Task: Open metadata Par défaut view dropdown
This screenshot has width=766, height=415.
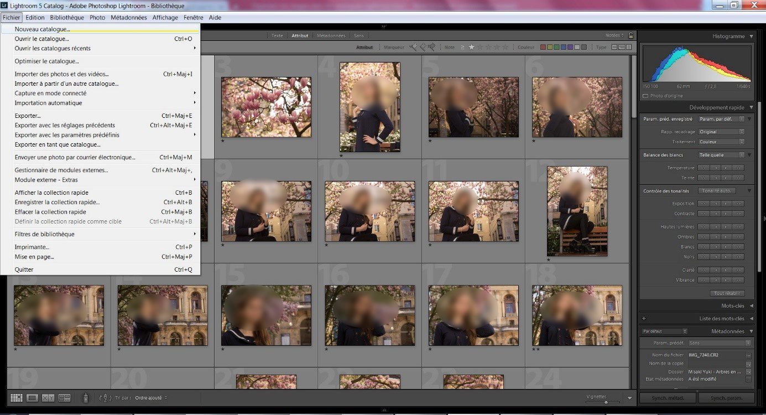Action: click(664, 331)
